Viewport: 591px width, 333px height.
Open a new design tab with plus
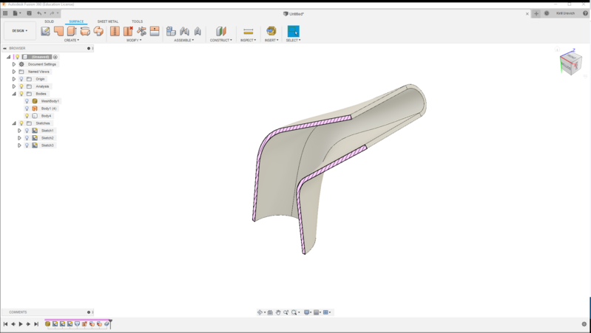(x=536, y=13)
